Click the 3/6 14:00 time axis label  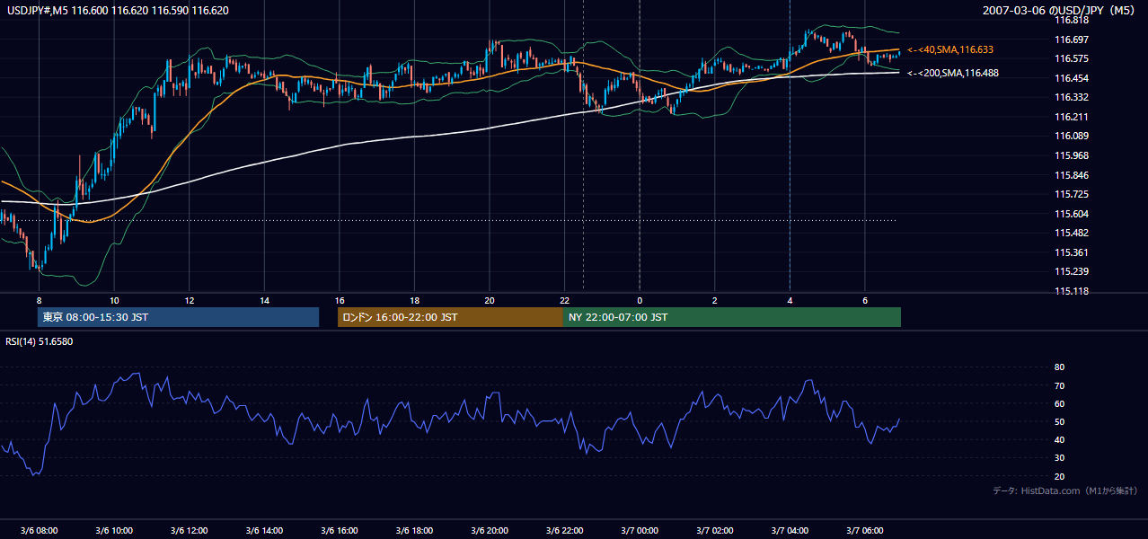(264, 530)
